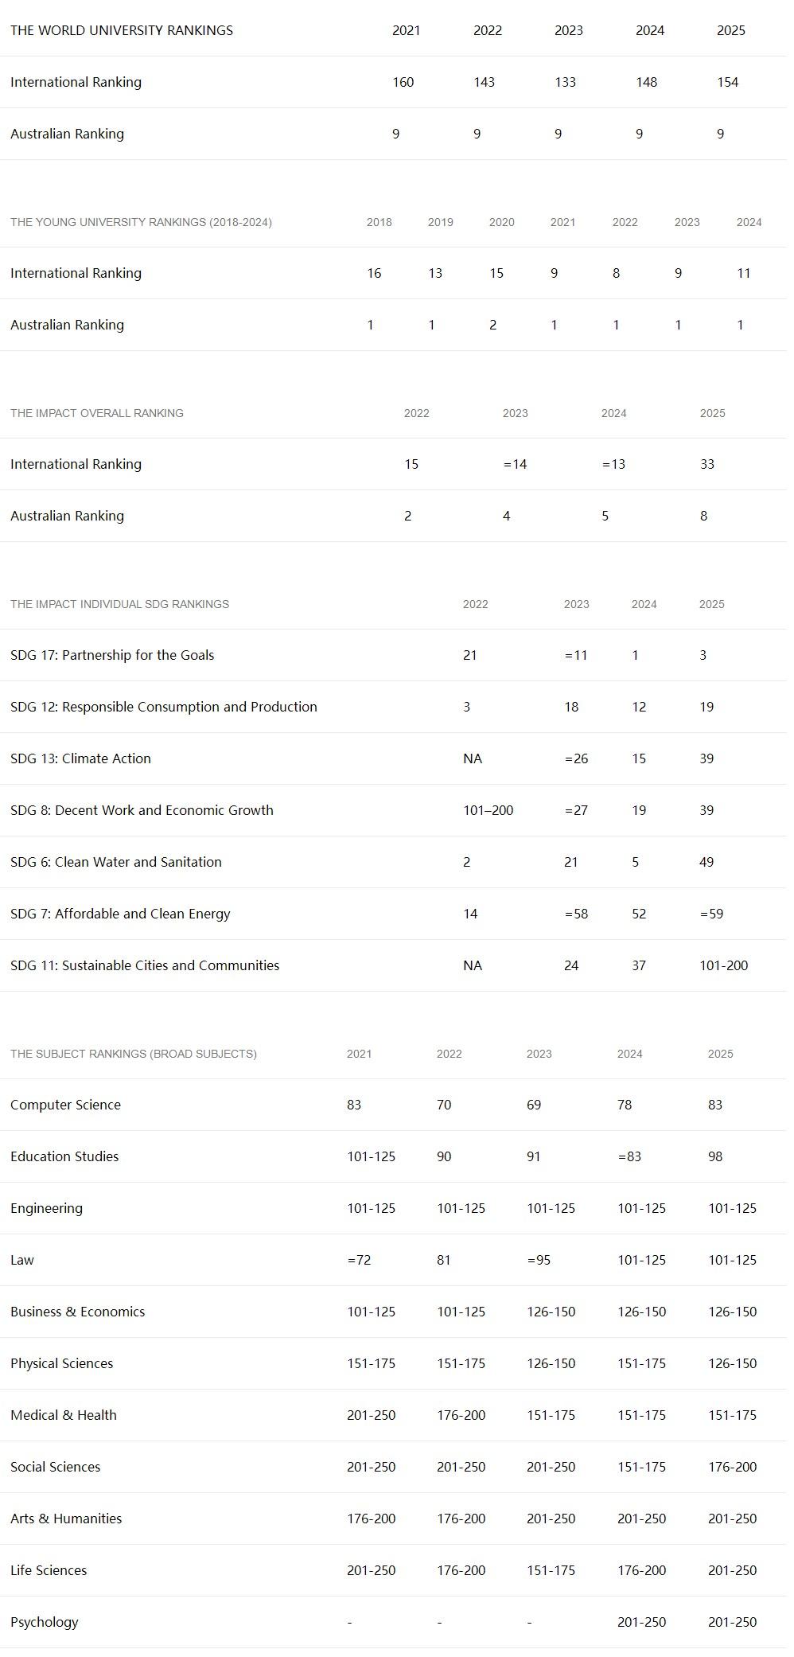This screenshot has height=1657, width=794.
Task: Select SDG 6: Clean Water and Sanitation
Action: point(116,862)
